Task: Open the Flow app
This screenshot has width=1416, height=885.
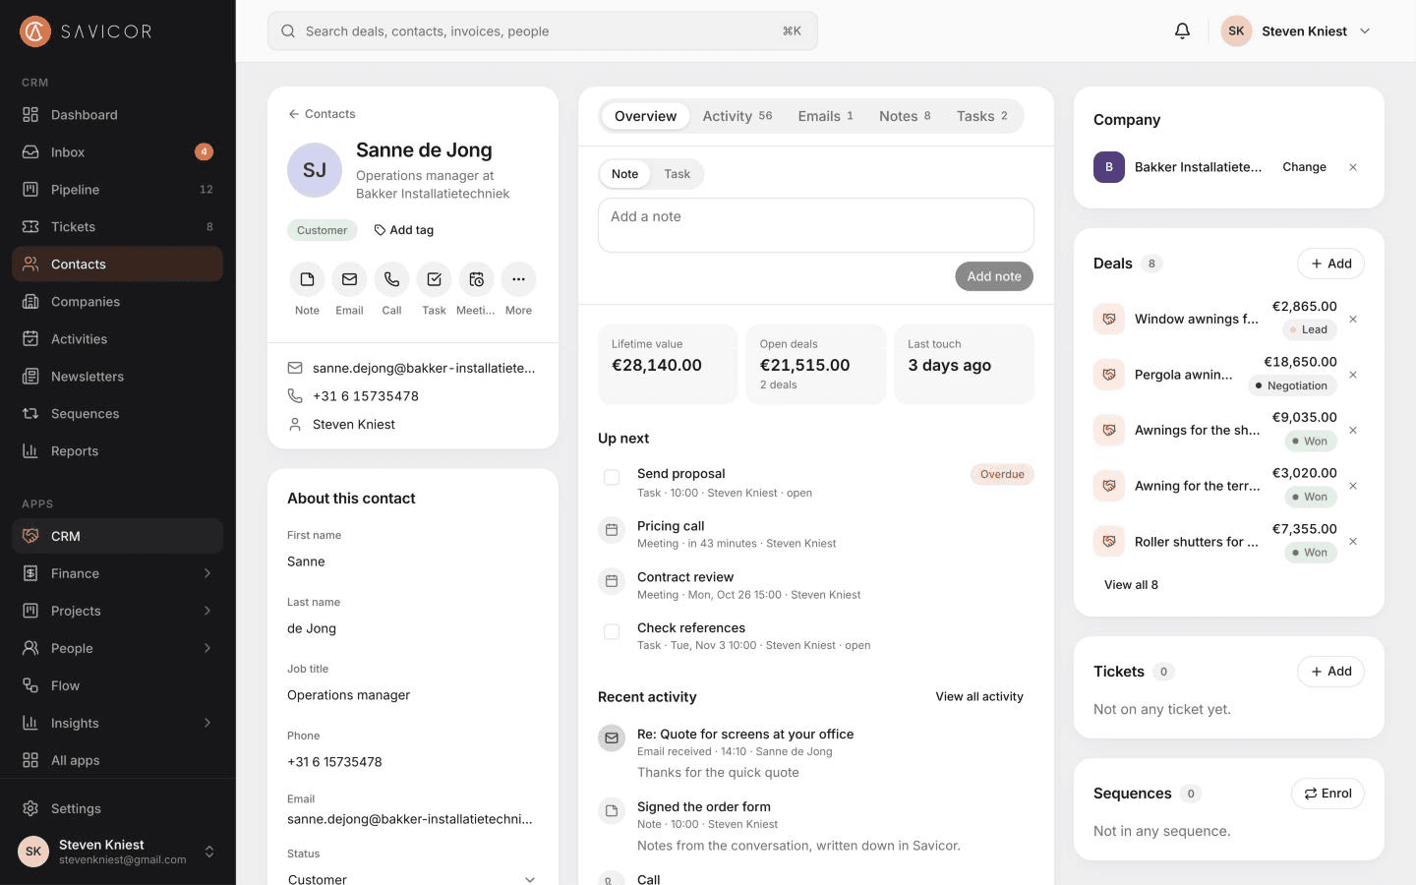Action: 117,685
